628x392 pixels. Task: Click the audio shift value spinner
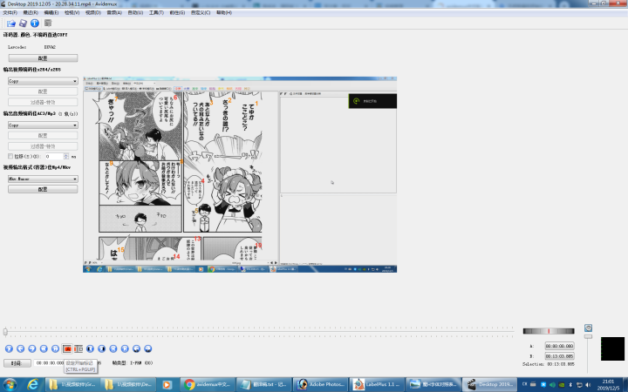(56, 157)
